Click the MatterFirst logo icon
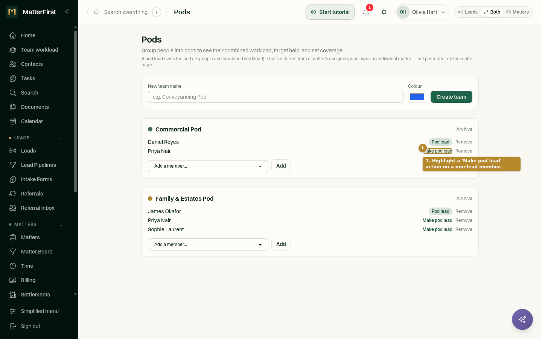 tap(12, 12)
